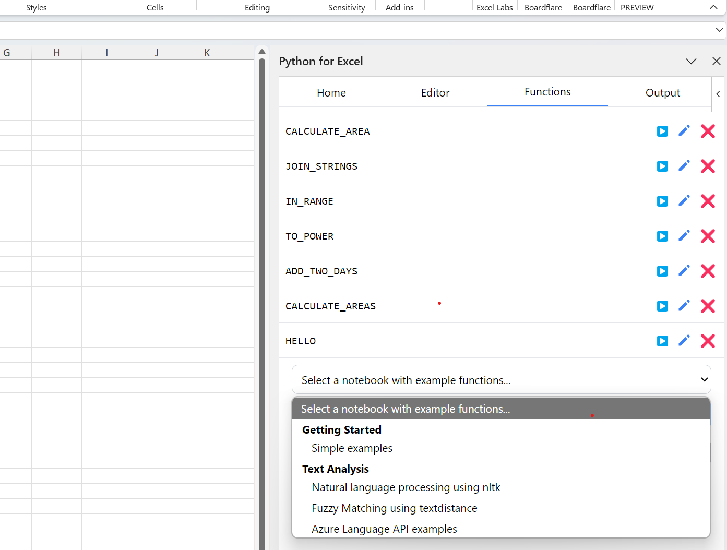Delete the HELLO function

[x=708, y=341]
